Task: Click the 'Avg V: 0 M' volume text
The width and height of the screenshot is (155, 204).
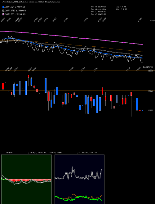Action: (121, 7)
